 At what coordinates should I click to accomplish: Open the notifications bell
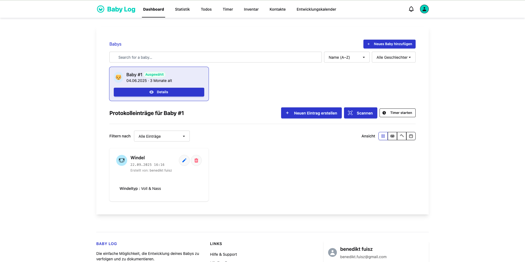411,9
